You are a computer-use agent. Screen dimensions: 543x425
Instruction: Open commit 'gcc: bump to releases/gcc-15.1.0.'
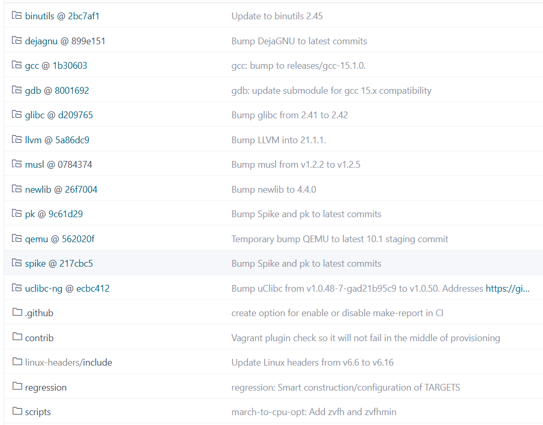coord(299,66)
